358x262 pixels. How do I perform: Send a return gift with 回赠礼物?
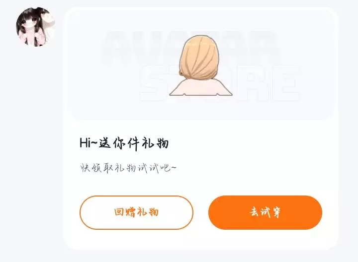(x=136, y=212)
